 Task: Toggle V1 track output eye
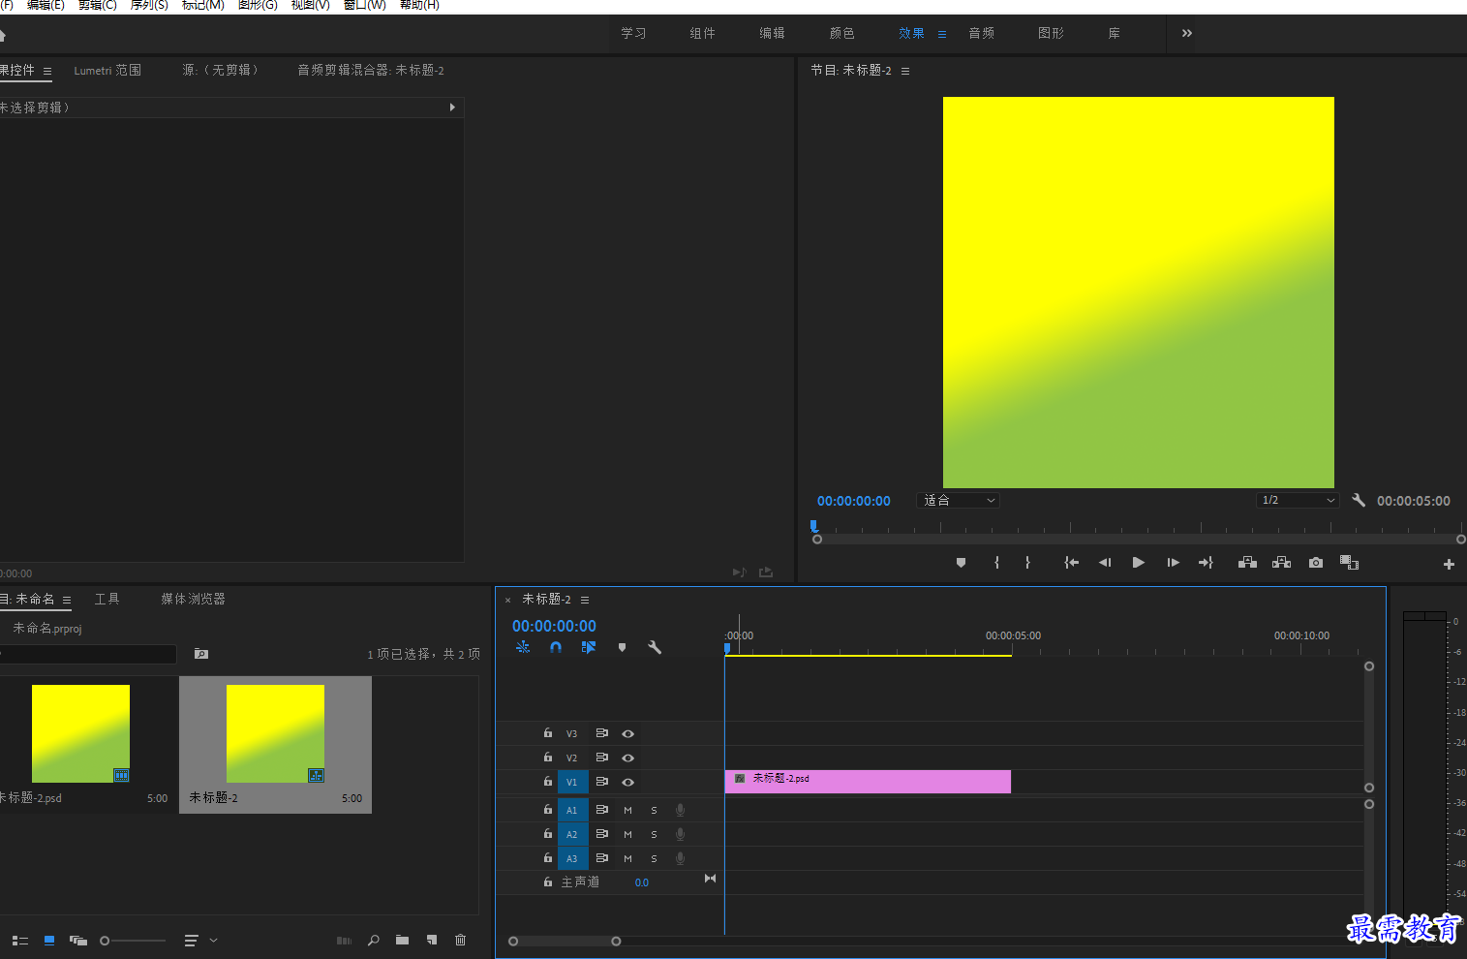point(627,782)
